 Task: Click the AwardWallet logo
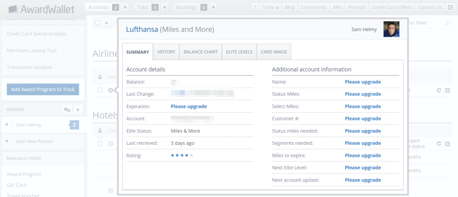coord(41,9)
